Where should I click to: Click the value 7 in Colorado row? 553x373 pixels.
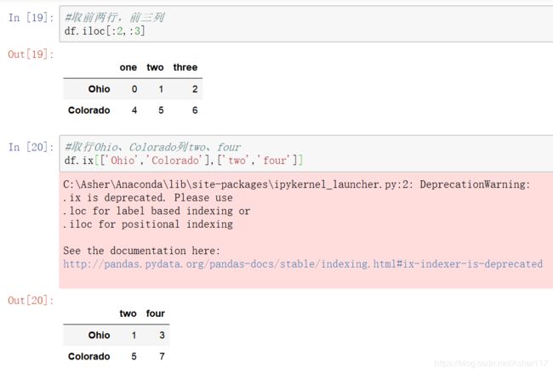162,357
